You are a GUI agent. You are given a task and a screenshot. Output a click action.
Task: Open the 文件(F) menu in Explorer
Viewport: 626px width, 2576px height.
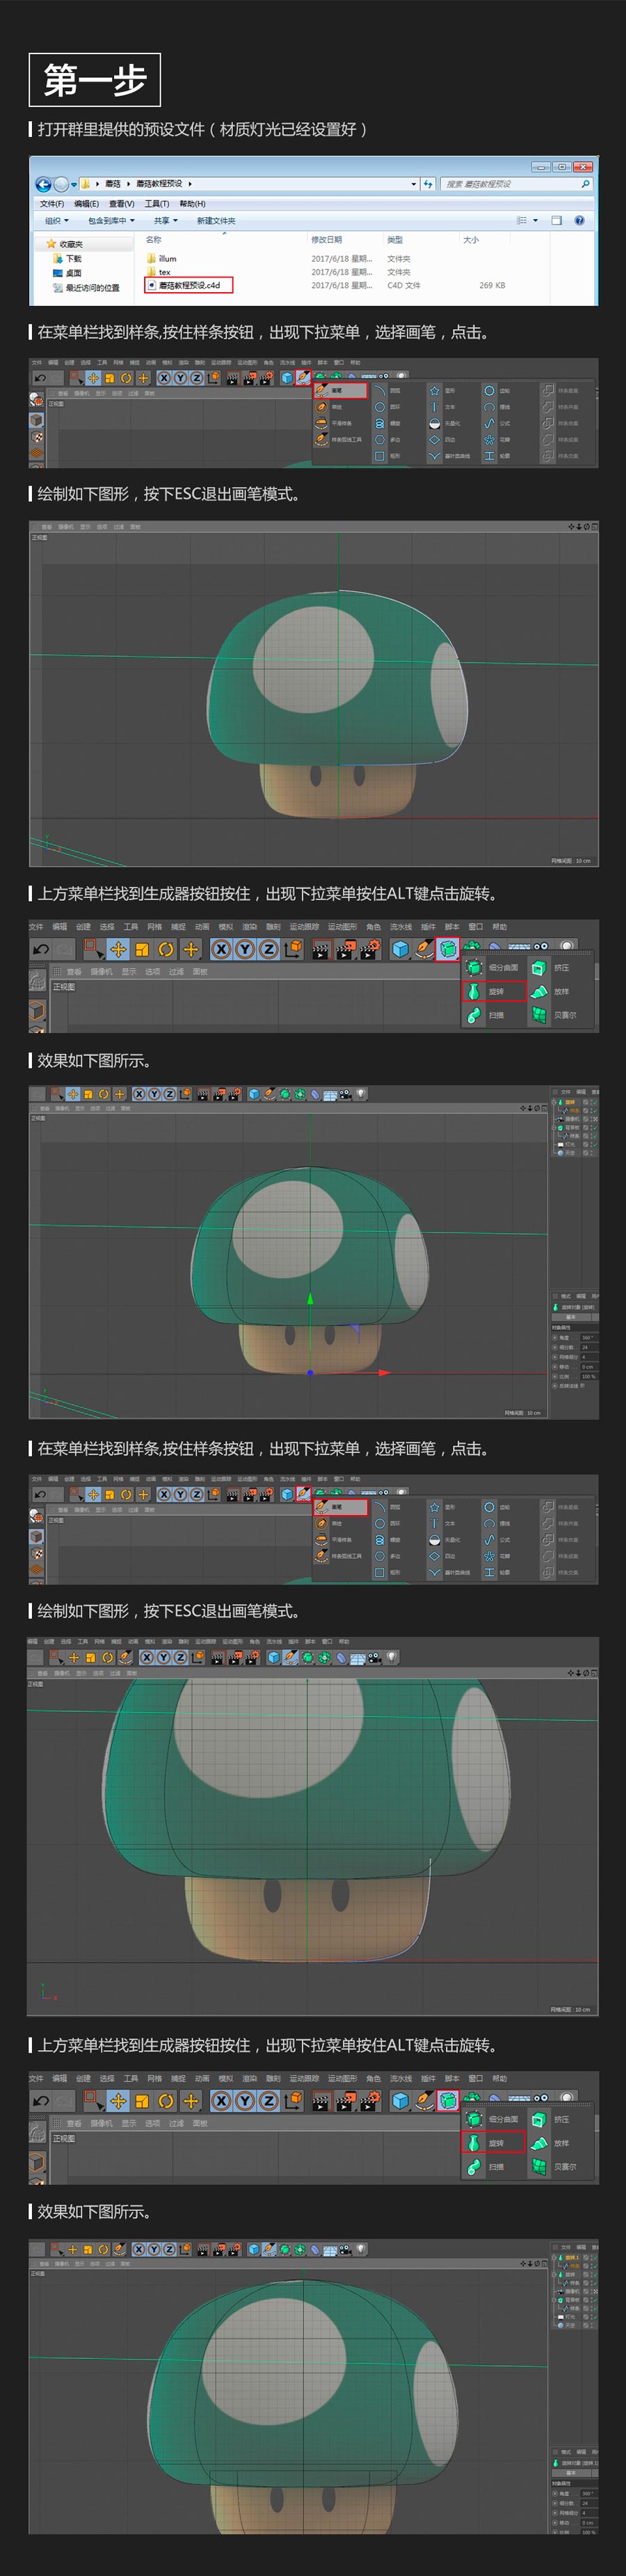[52, 204]
